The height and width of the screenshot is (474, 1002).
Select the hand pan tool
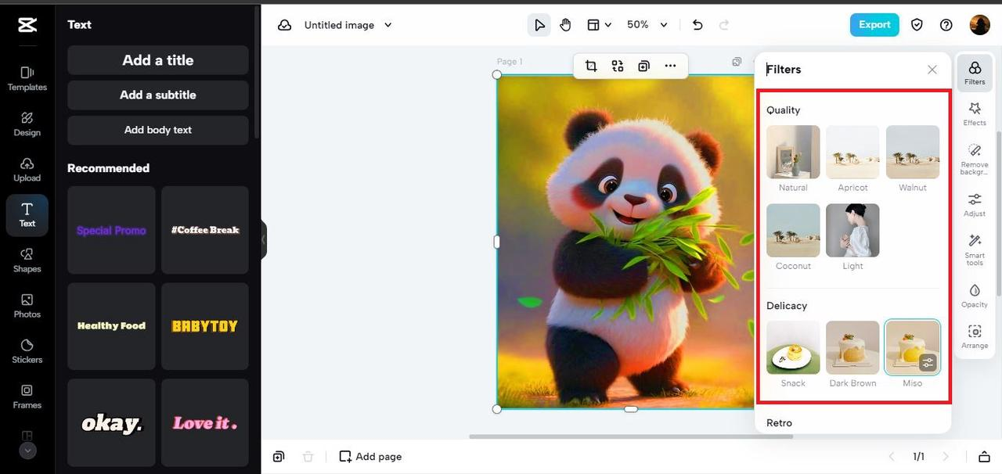(565, 25)
